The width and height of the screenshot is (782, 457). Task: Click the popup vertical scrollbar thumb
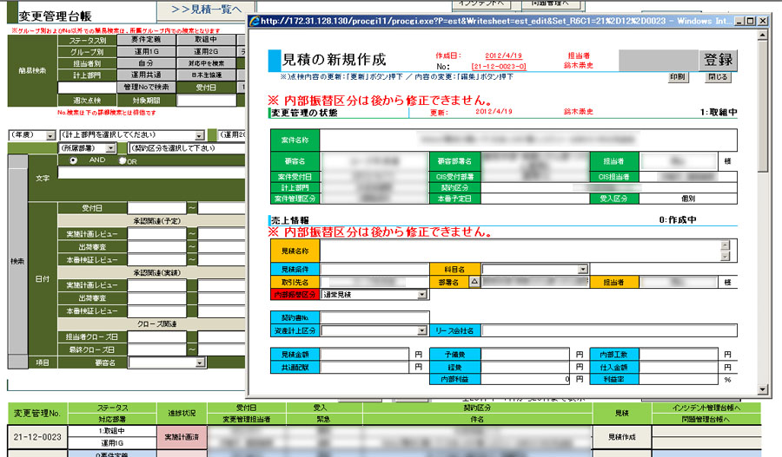click(x=762, y=107)
